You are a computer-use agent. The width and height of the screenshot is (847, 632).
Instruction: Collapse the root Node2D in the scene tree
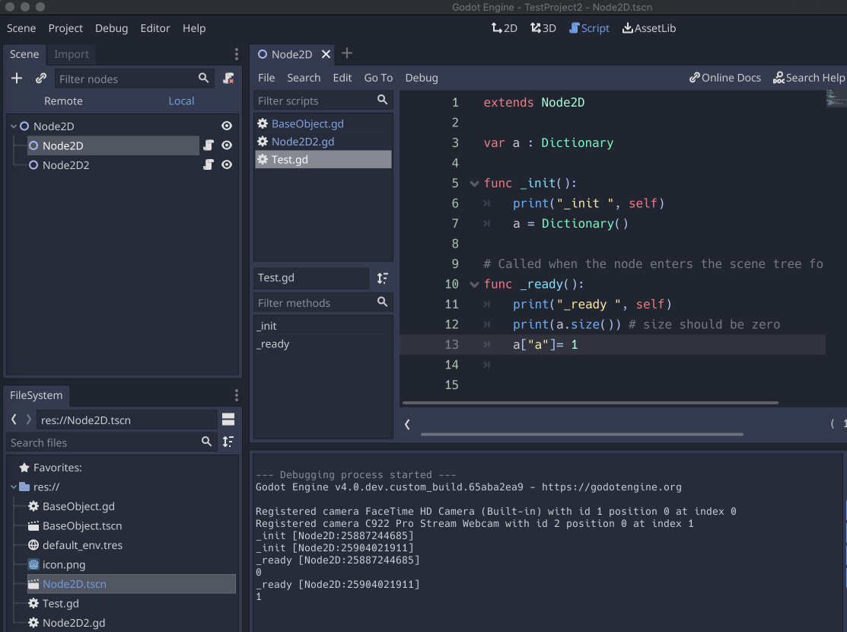[x=13, y=126]
